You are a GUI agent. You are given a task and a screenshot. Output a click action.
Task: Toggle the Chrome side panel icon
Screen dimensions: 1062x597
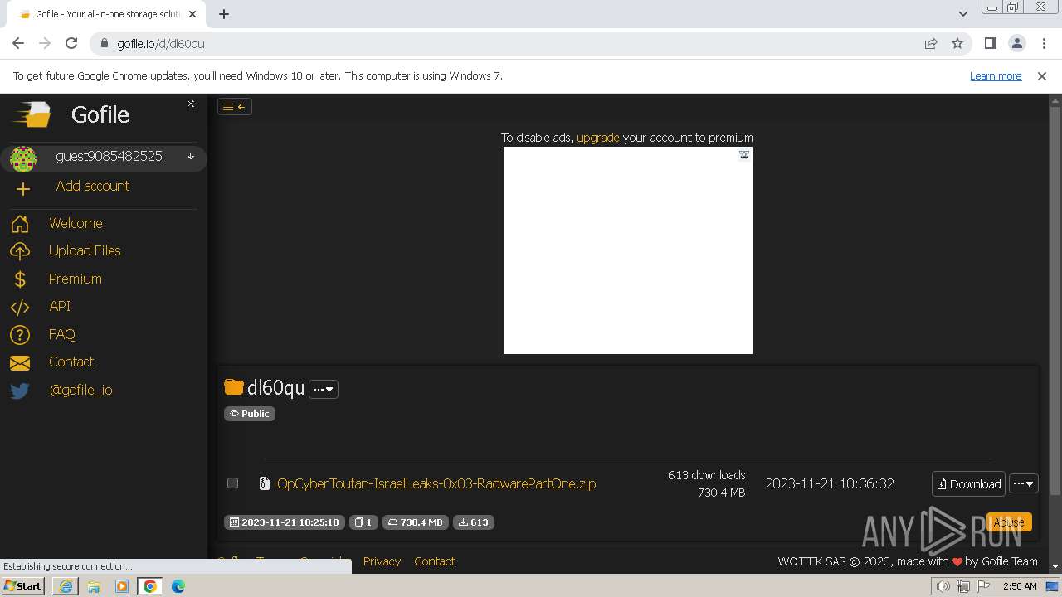(990, 43)
